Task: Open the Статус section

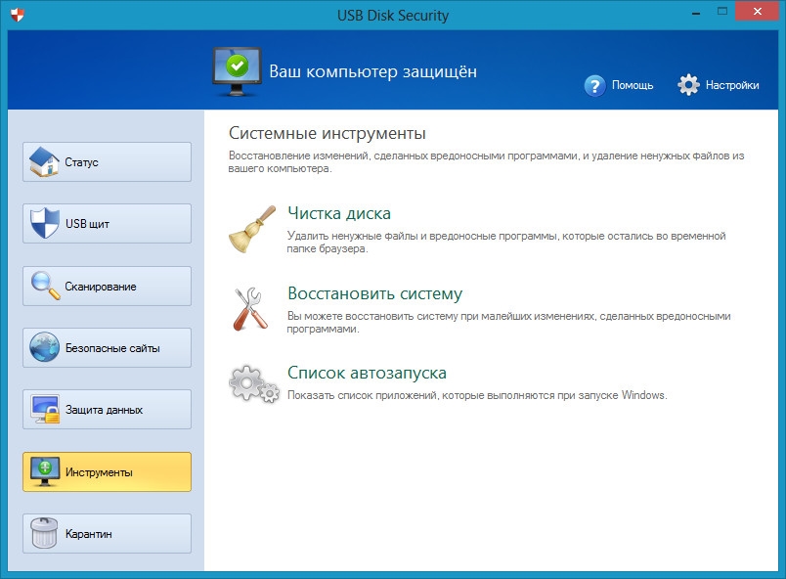Action: click(x=107, y=162)
